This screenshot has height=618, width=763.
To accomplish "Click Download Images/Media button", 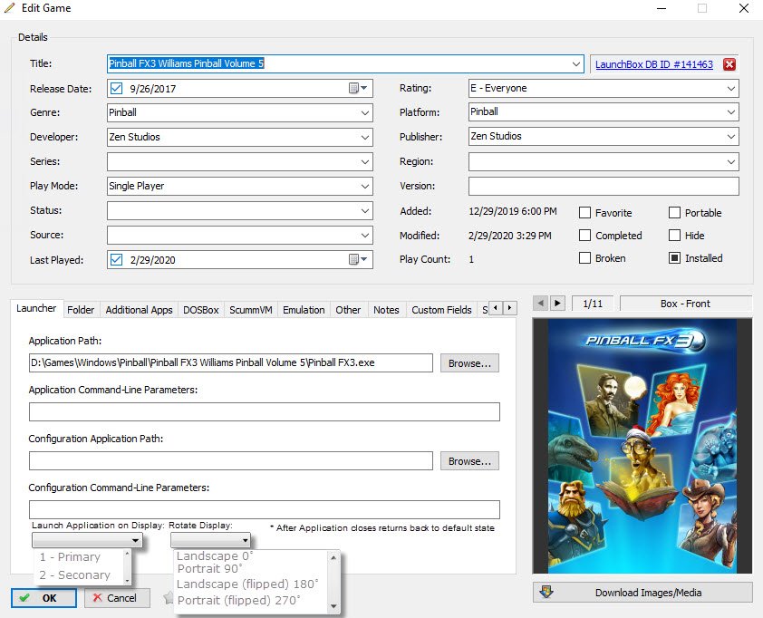I will tap(642, 593).
